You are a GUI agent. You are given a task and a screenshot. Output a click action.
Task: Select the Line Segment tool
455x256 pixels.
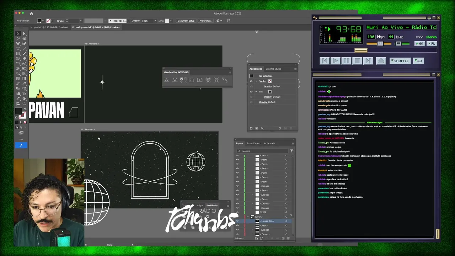[x=24, y=48]
